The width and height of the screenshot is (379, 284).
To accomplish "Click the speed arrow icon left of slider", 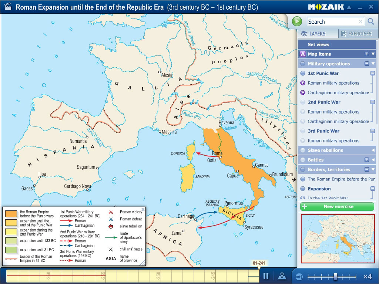I will [299, 277].
